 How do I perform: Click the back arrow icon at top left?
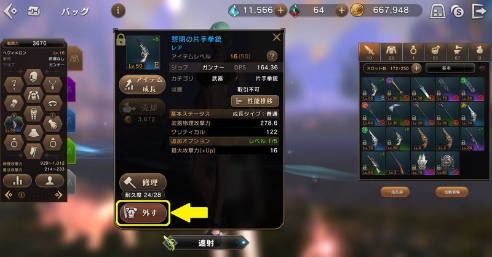[10, 11]
